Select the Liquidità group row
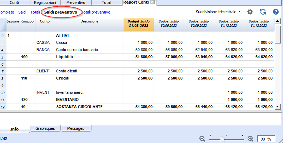Viewport: 283px width, 143px height. tap(89, 57)
